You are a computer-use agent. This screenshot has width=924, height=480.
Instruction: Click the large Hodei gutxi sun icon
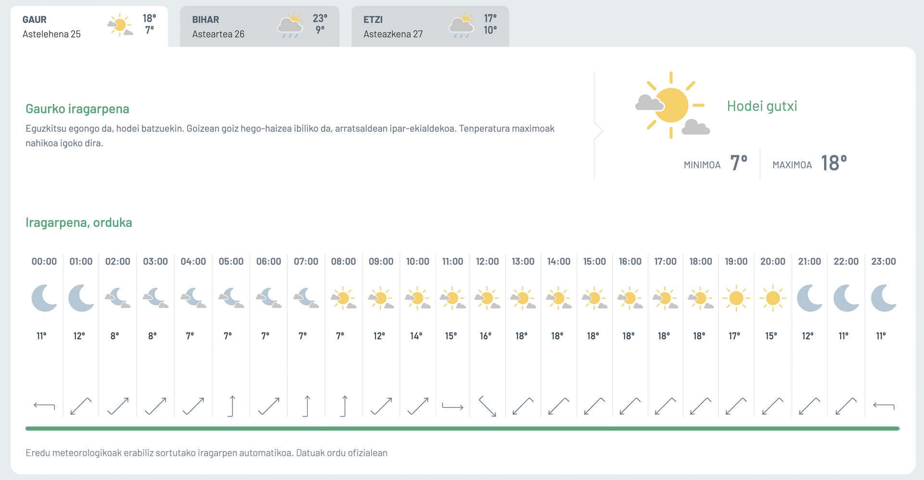[672, 105]
